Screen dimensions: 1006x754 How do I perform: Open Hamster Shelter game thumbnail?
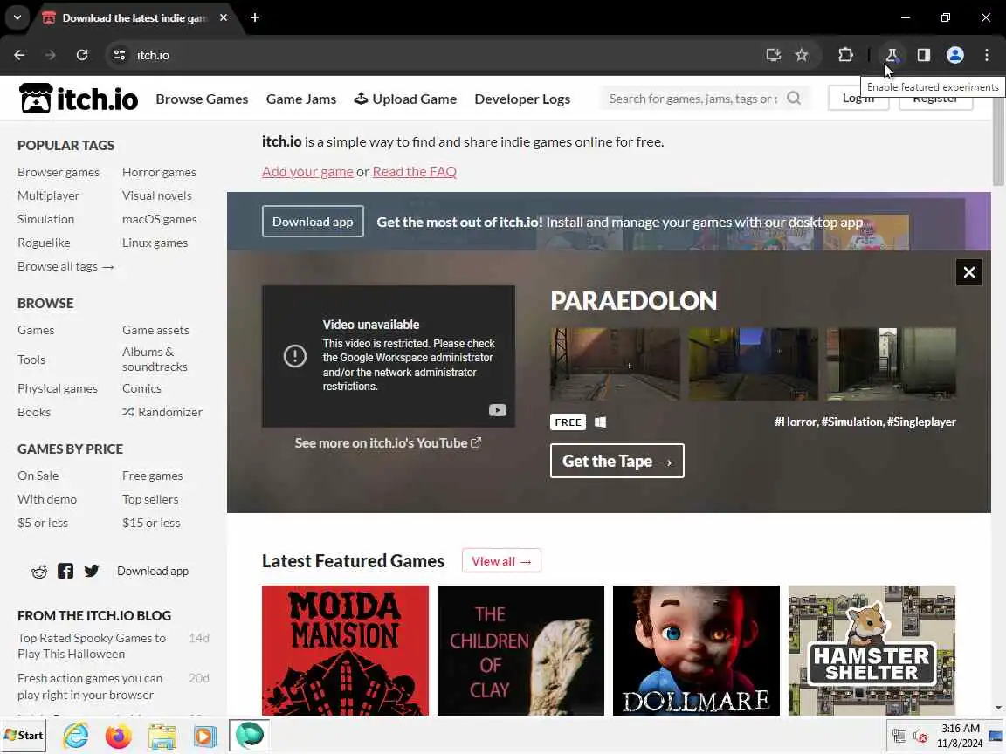pyautogui.click(x=872, y=650)
